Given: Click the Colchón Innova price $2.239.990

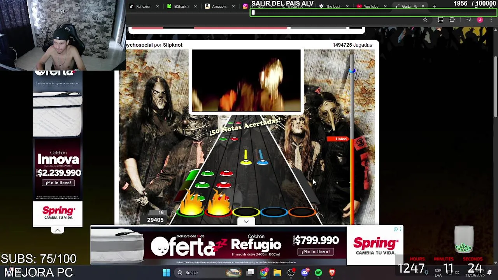Looking at the screenshot, I should [59, 173].
